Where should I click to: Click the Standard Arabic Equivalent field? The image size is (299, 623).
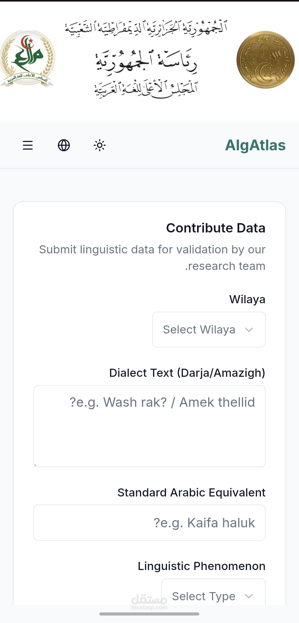[149, 523]
